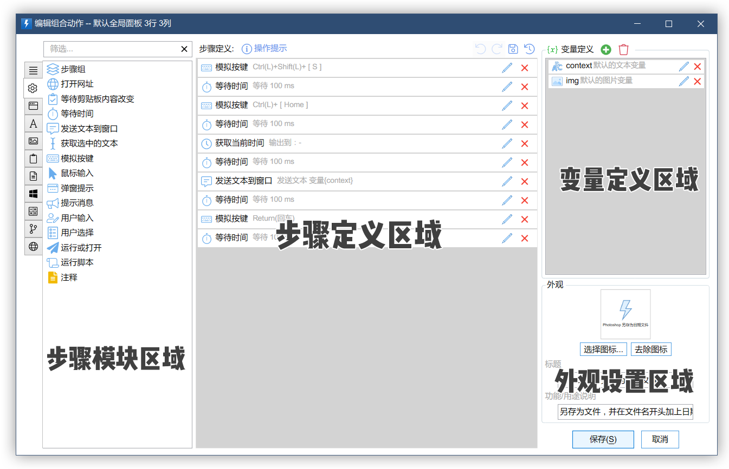Open the branch logic category sidebar tab
Image resolution: width=729 pixels, height=469 pixels.
coord(33,229)
